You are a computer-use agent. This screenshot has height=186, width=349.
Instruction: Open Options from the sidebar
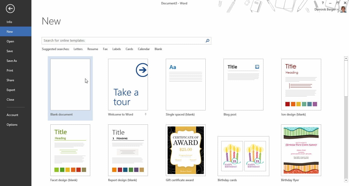12,125
